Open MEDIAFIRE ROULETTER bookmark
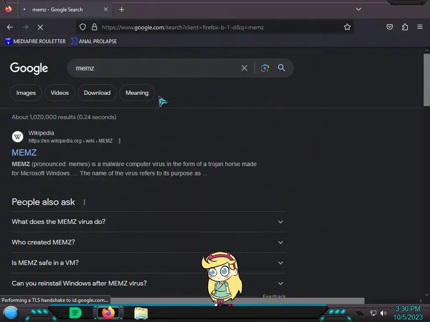Image resolution: width=430 pixels, height=322 pixels. click(35, 42)
